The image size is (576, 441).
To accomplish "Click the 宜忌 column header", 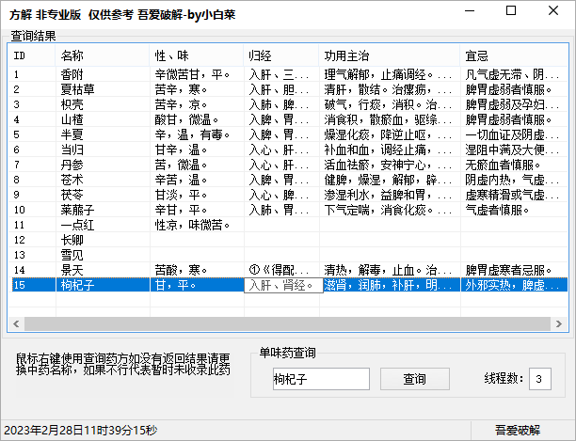I will pyautogui.click(x=513, y=56).
